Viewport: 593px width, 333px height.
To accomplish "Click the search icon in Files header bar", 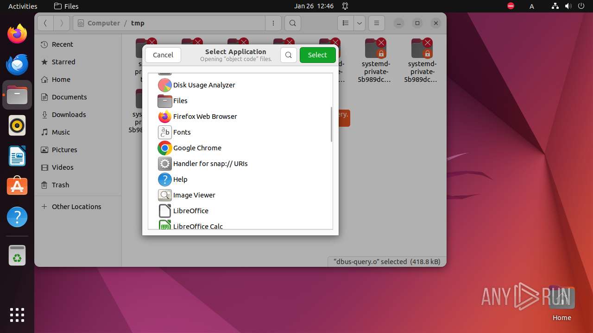I will point(292,23).
